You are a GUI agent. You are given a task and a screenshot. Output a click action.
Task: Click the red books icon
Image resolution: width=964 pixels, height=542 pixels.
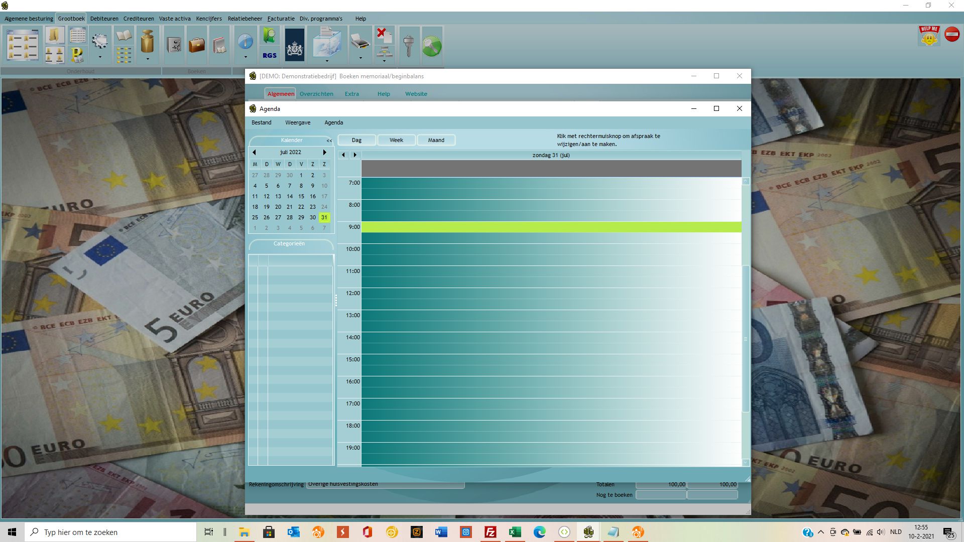(x=219, y=45)
